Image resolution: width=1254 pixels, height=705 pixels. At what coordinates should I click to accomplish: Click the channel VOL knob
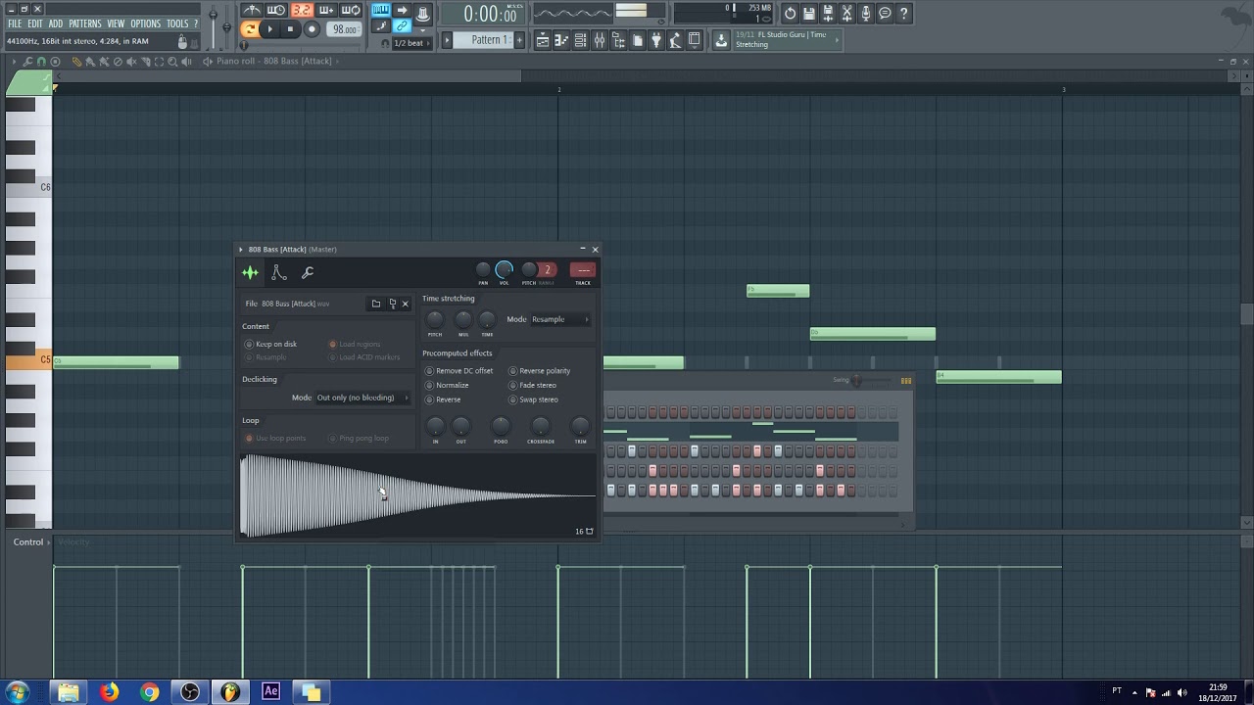(x=505, y=269)
